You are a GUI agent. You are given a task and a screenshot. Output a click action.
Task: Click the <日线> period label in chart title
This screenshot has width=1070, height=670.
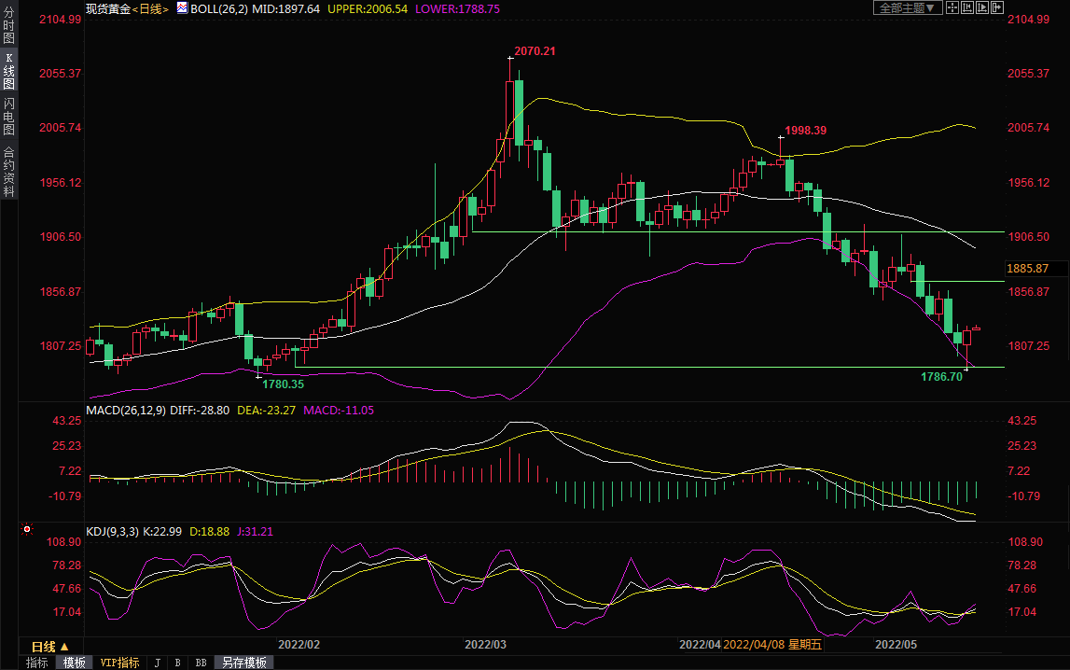coord(149,8)
